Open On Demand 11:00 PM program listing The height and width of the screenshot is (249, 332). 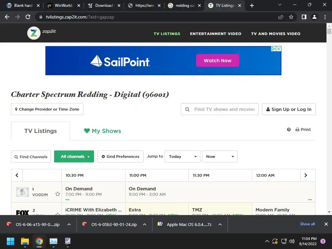pyautogui.click(x=220, y=192)
